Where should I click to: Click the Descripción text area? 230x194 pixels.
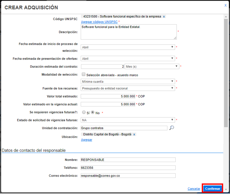coord(129,32)
